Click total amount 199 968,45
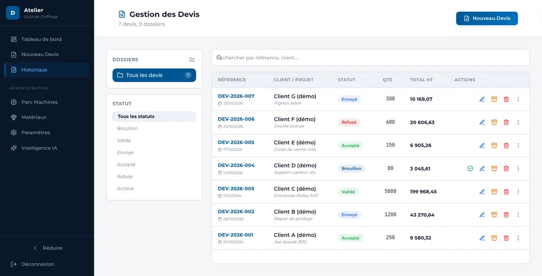 423,192
